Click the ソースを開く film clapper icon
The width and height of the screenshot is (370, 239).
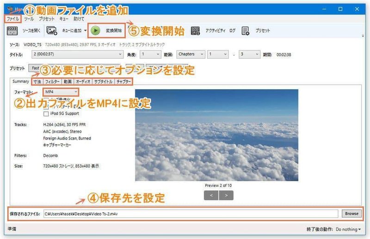(12, 31)
